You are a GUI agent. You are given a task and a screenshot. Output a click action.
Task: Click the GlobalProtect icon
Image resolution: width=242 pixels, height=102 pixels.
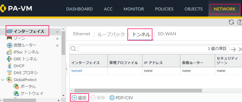pos(9,80)
